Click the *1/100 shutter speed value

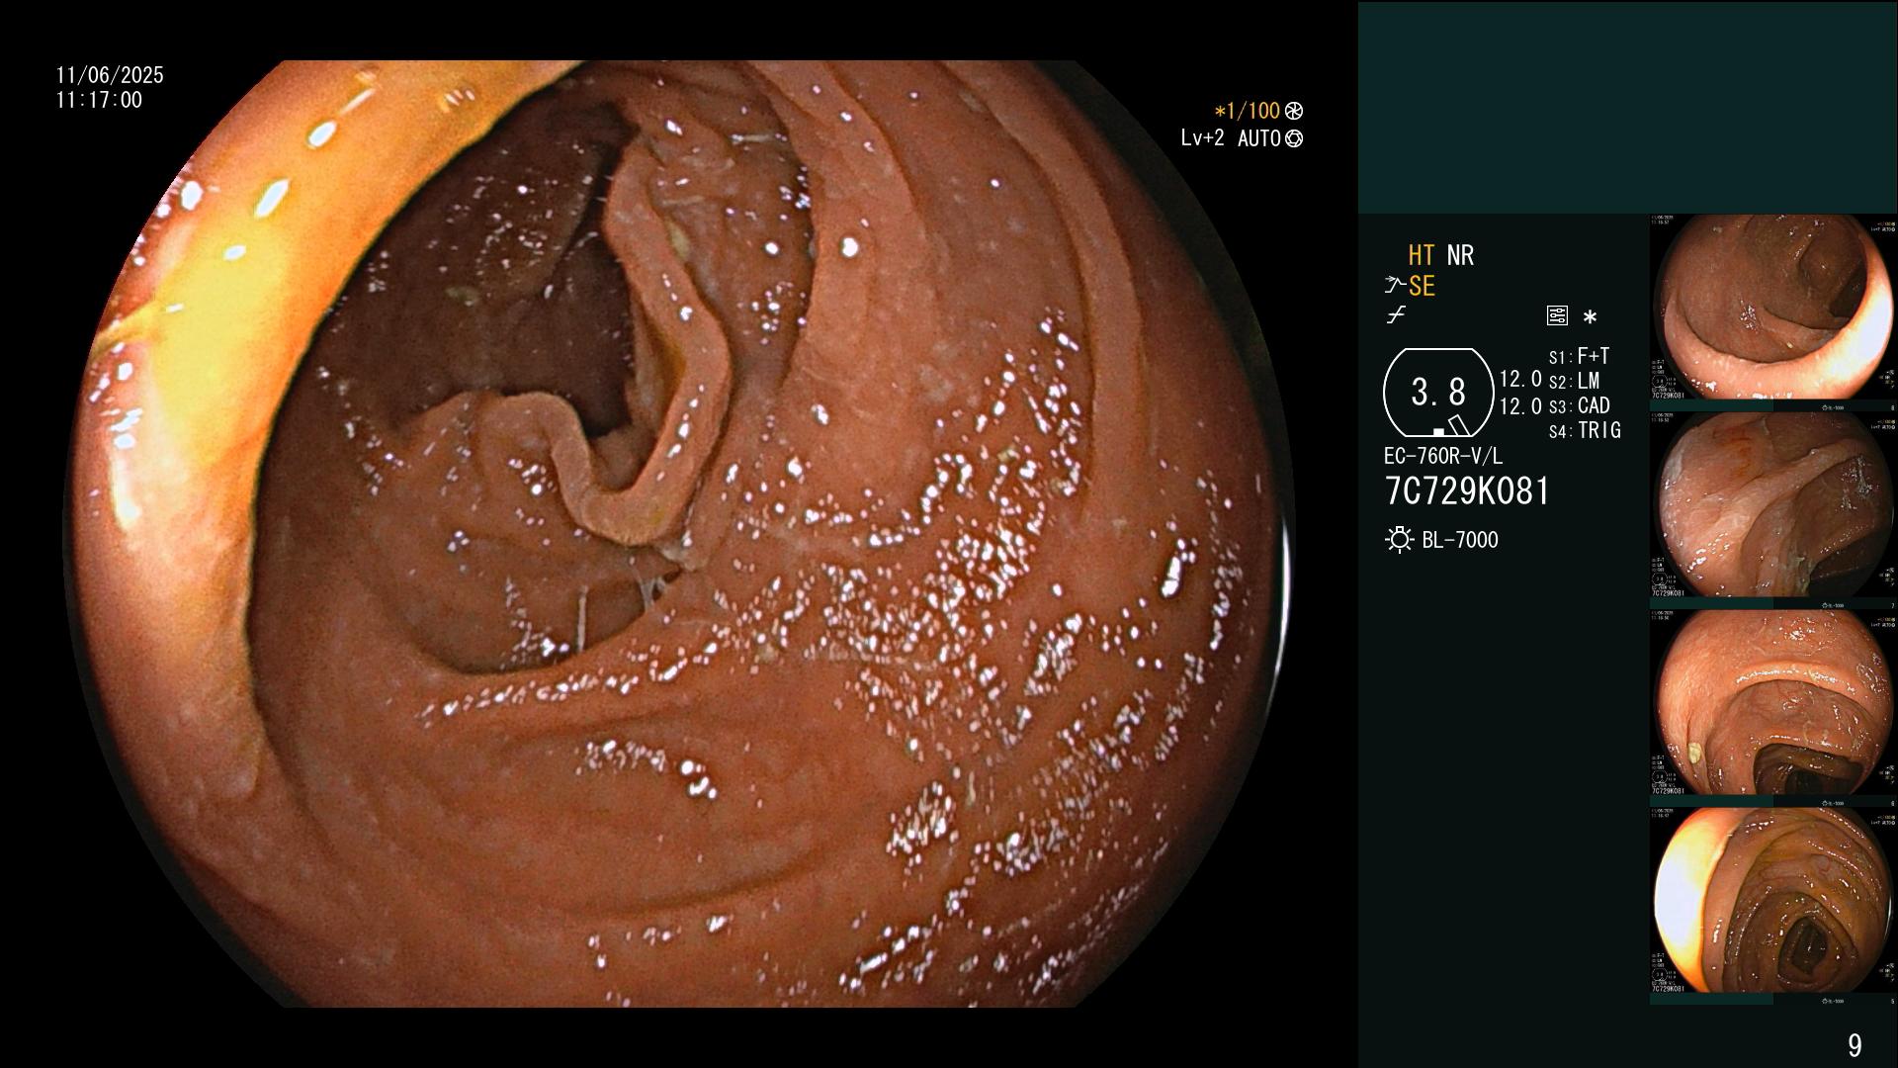(1247, 111)
